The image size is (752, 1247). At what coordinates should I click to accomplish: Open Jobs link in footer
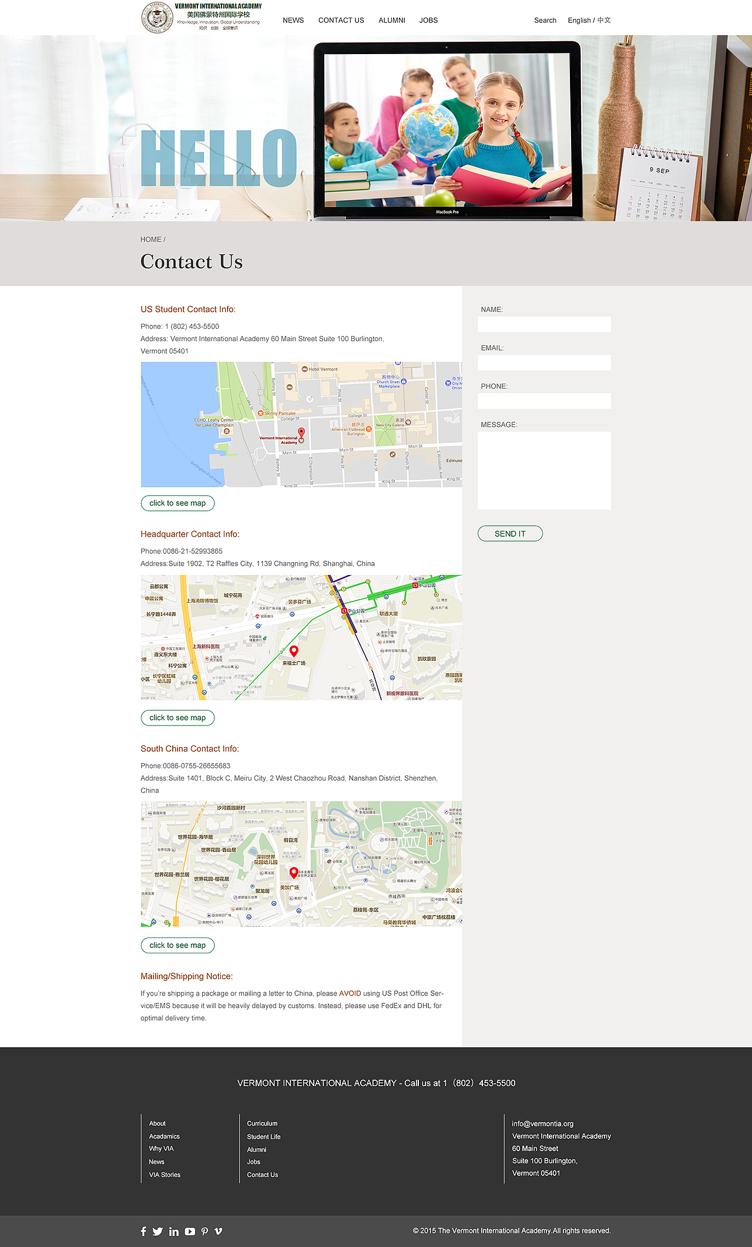(254, 1162)
